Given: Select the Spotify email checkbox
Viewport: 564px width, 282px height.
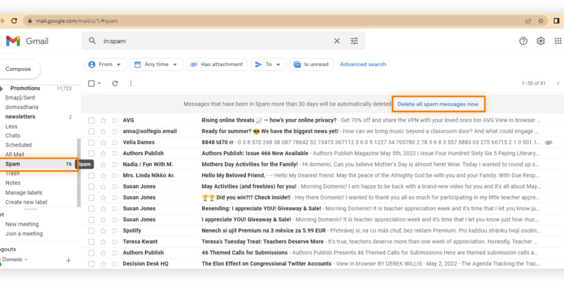Looking at the screenshot, I should coord(92,231).
